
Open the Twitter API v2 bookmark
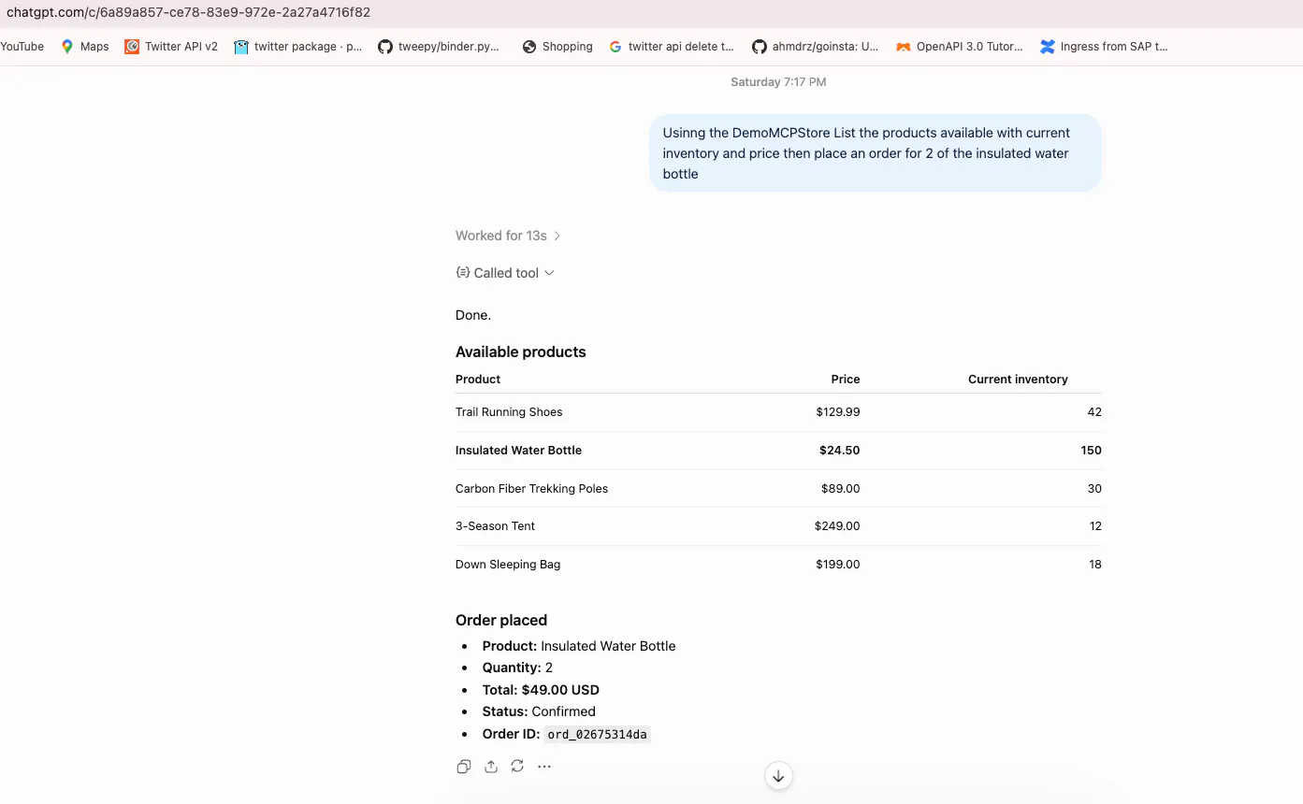(x=171, y=47)
